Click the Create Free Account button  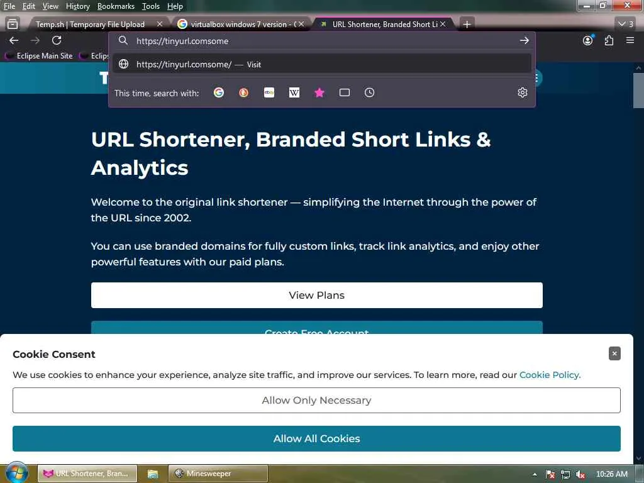(317, 328)
